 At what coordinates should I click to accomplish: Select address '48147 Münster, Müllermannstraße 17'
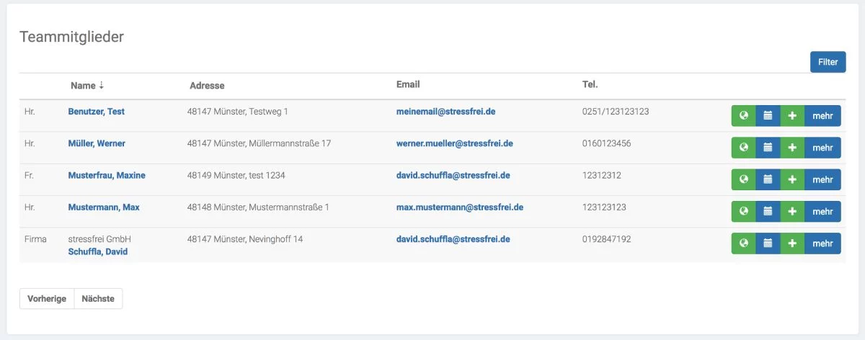click(259, 143)
